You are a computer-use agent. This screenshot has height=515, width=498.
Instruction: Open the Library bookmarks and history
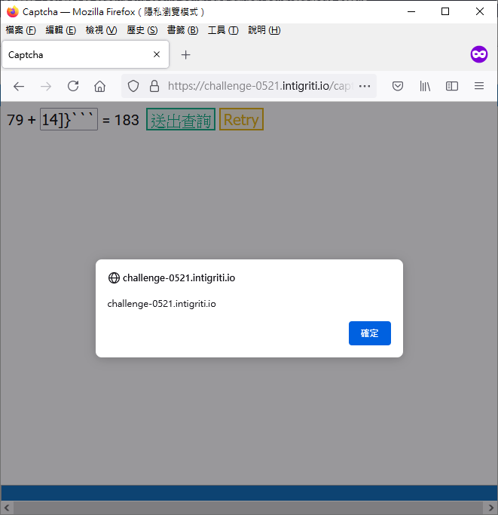425,87
